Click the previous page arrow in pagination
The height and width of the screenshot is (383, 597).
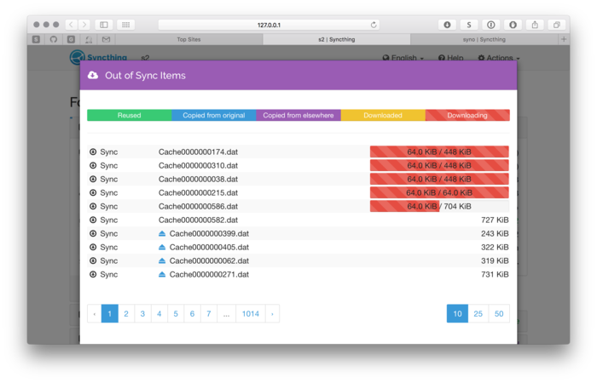(95, 313)
